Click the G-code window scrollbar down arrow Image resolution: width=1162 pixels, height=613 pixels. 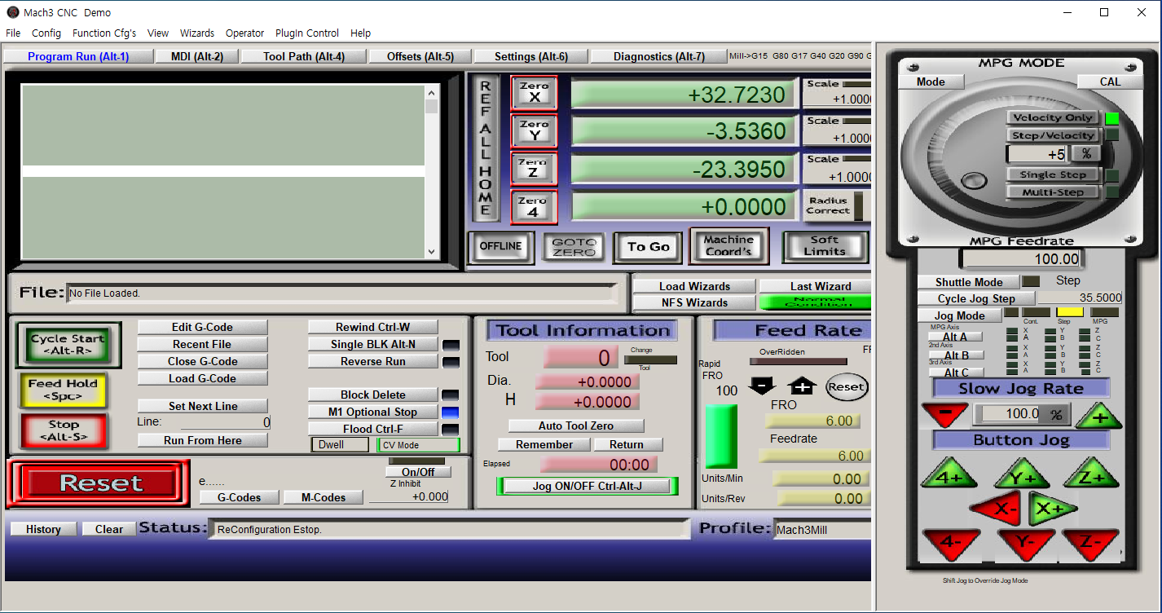(x=432, y=254)
